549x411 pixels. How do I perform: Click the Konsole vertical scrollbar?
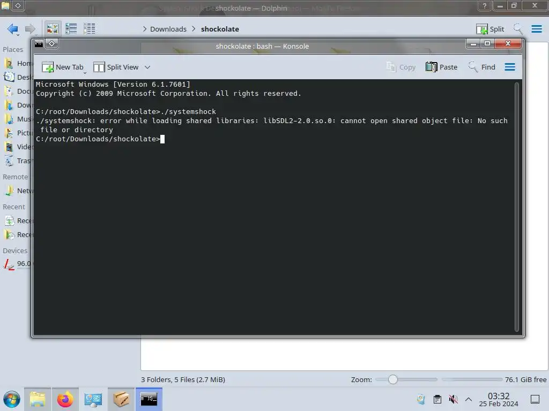517,207
